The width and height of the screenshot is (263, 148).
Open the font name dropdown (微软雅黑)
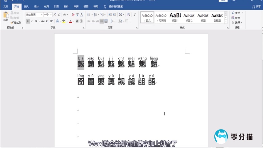(42, 14)
